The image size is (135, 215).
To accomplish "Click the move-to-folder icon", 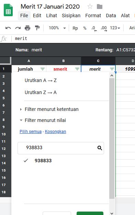I will click(100, 7).
